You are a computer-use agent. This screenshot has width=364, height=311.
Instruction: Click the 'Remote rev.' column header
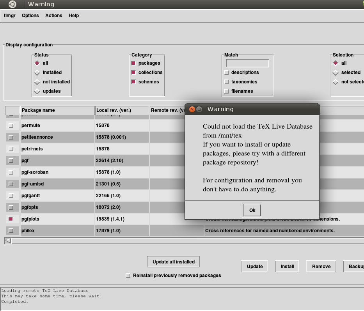[x=167, y=110]
